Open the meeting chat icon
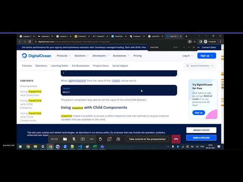The image size is (243, 182). point(109,139)
